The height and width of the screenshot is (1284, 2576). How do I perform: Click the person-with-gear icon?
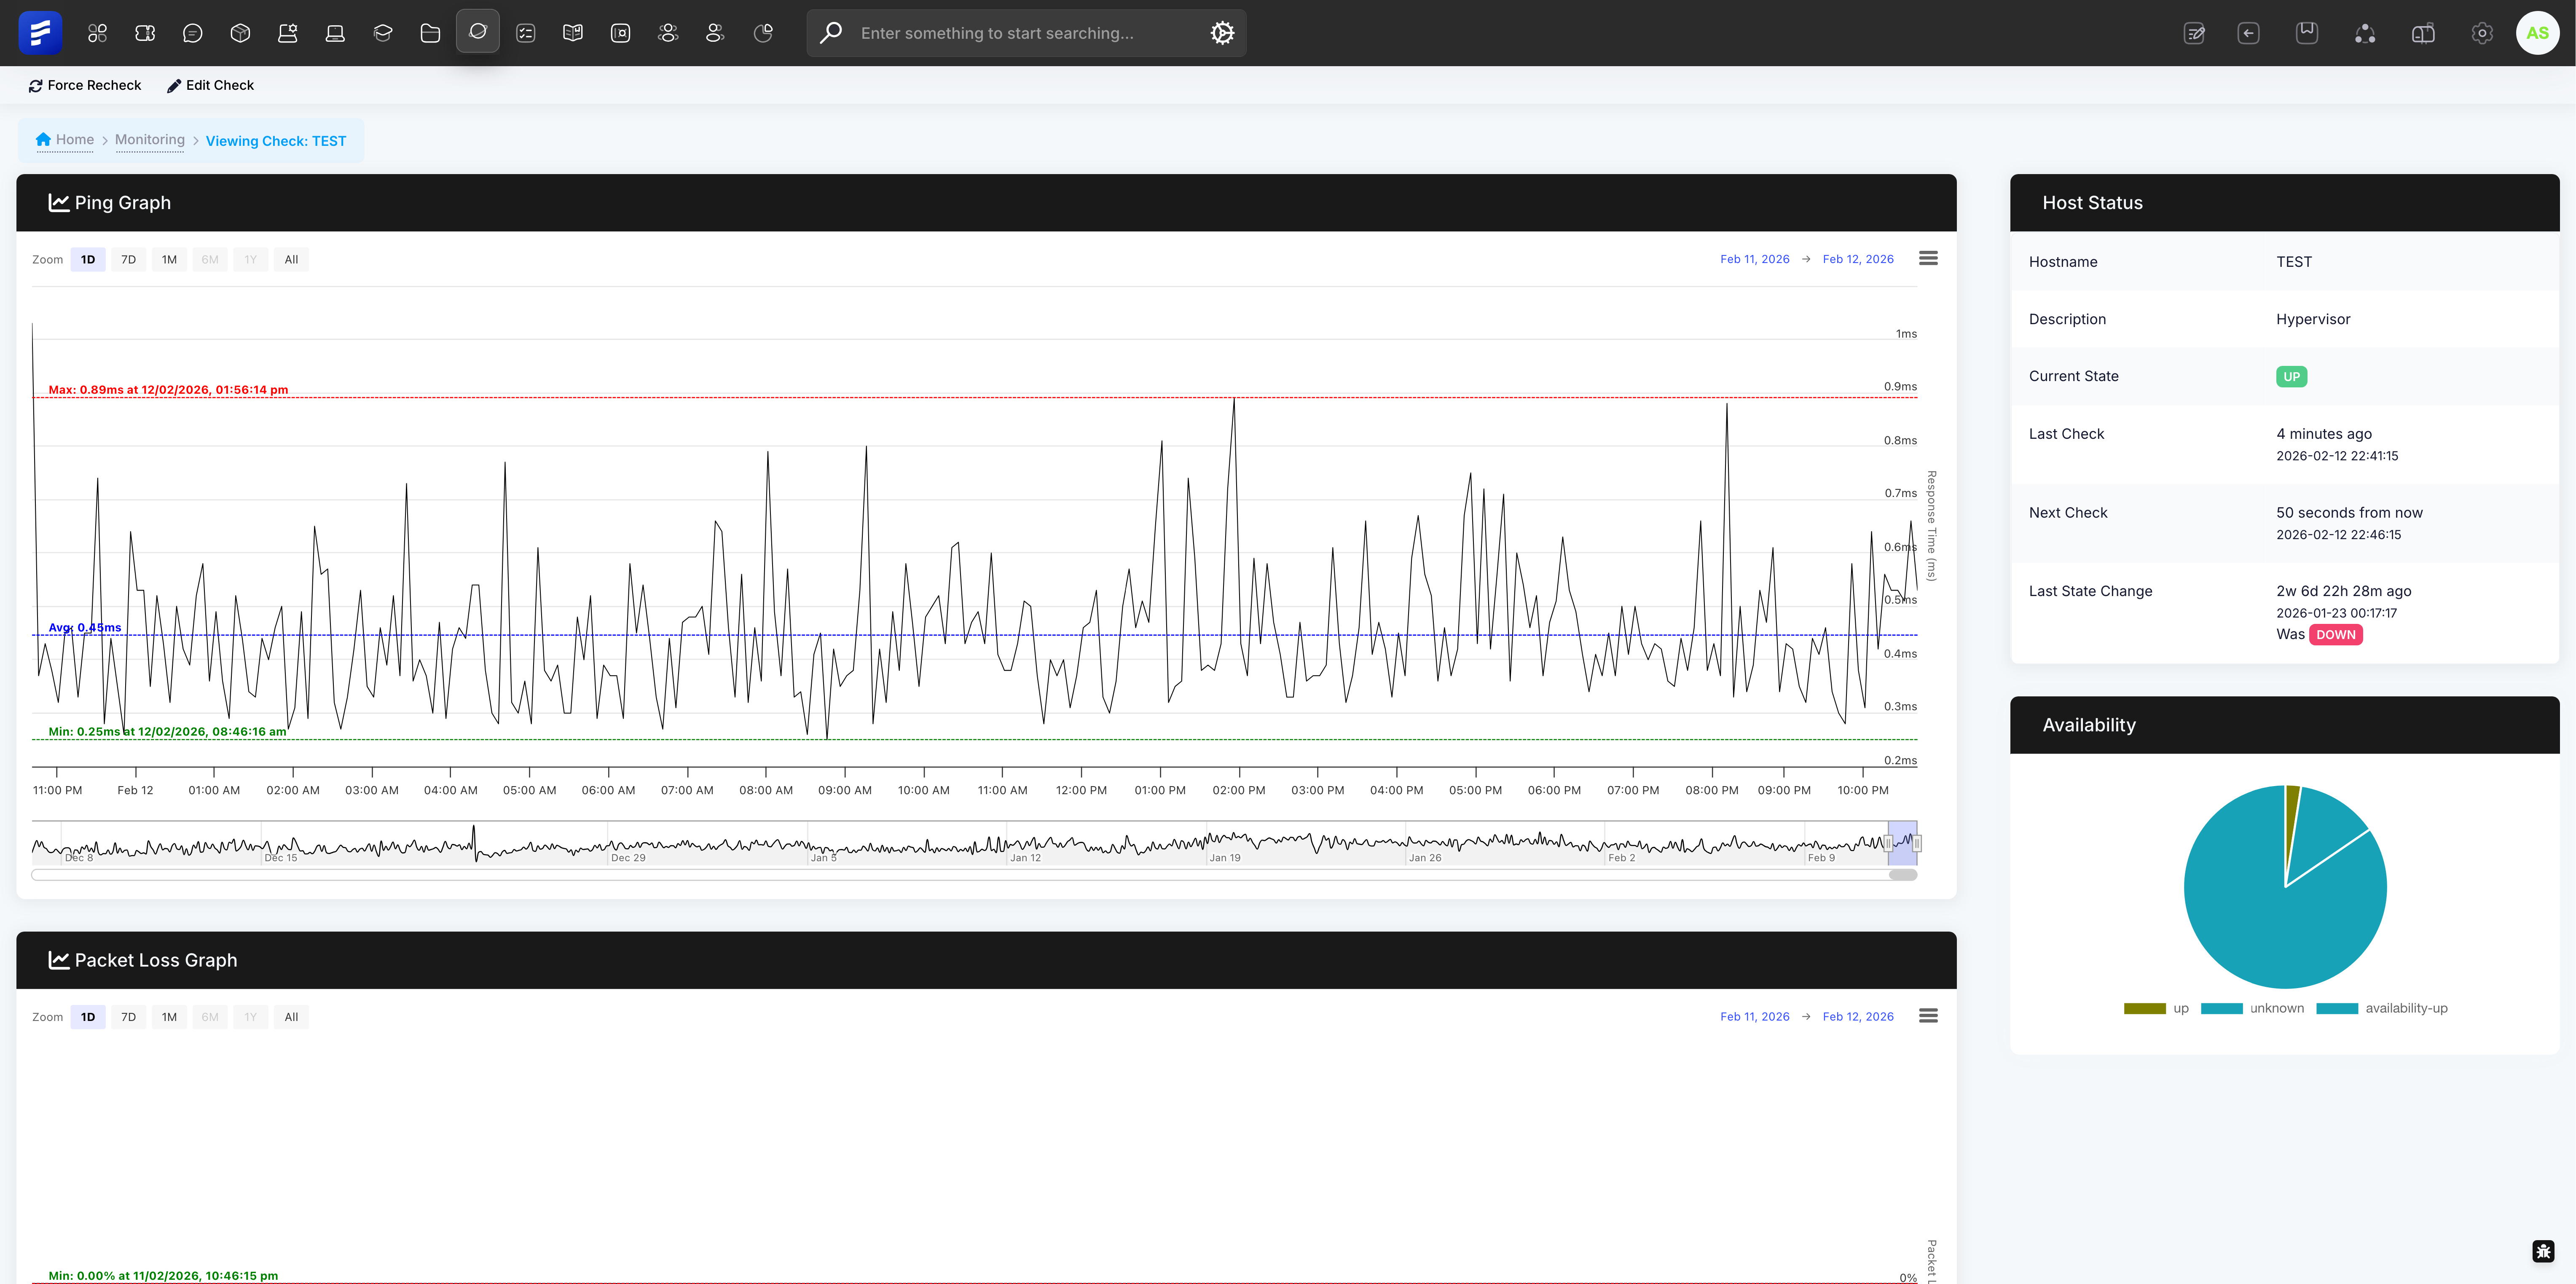[x=288, y=33]
